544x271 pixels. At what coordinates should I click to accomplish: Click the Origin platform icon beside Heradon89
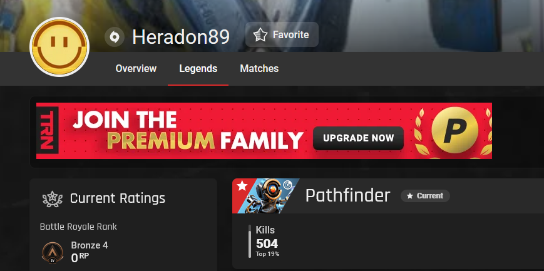coord(115,37)
